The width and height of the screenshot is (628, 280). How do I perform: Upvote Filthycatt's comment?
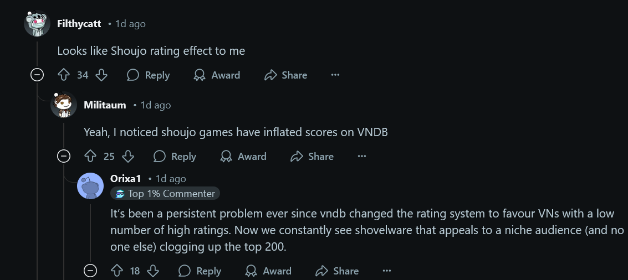(x=64, y=75)
